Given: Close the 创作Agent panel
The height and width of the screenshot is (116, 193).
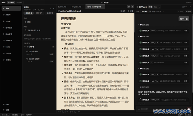Looking at the screenshot, I should pyautogui.click(x=190, y=7).
